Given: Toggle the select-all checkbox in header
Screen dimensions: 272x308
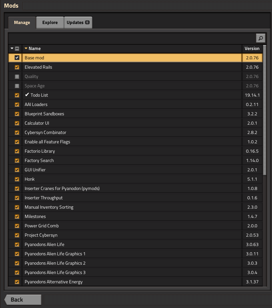Looking at the screenshot, I should tap(17, 49).
